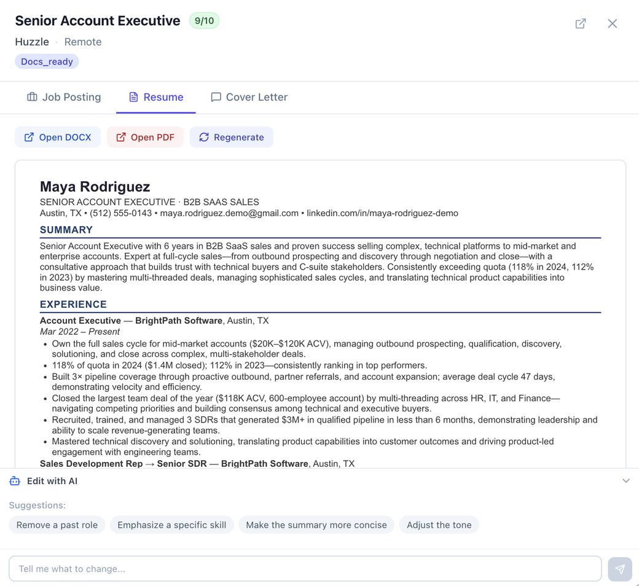Click the 'SENIOR ACCOUNT EXECUTIVE · B2B SAAS SALES' line
The image size is (639, 586).
pyautogui.click(x=149, y=202)
